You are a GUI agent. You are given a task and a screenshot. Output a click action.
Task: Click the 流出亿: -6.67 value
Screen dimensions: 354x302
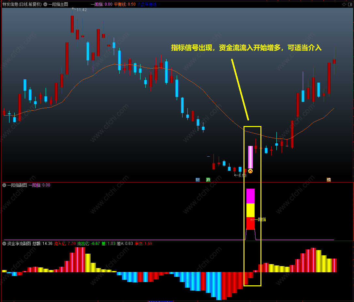tap(88, 244)
